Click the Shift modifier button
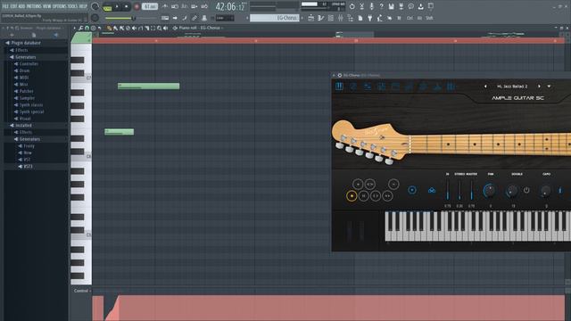 (429, 18)
